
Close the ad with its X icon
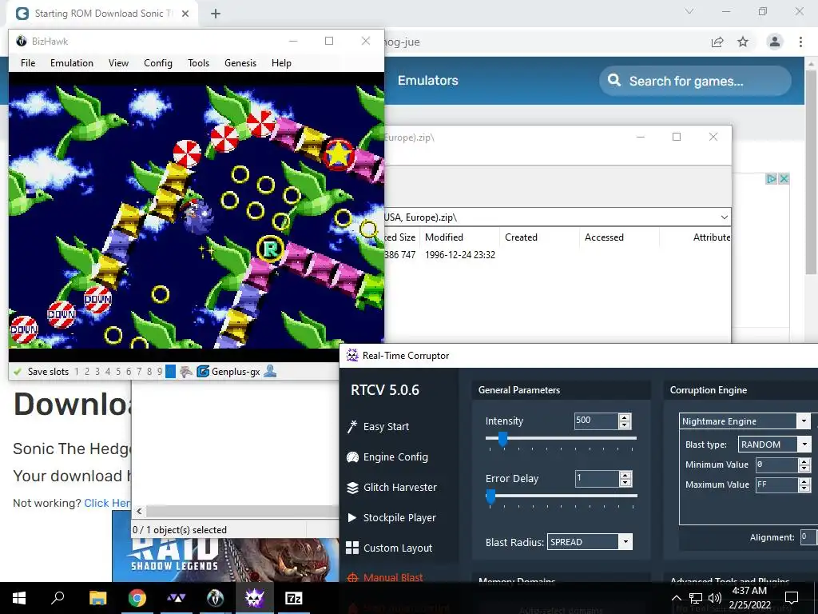(783, 179)
